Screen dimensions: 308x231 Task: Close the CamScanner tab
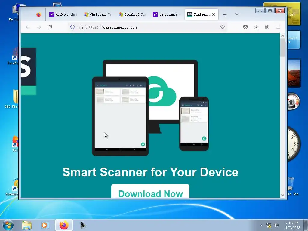click(214, 14)
